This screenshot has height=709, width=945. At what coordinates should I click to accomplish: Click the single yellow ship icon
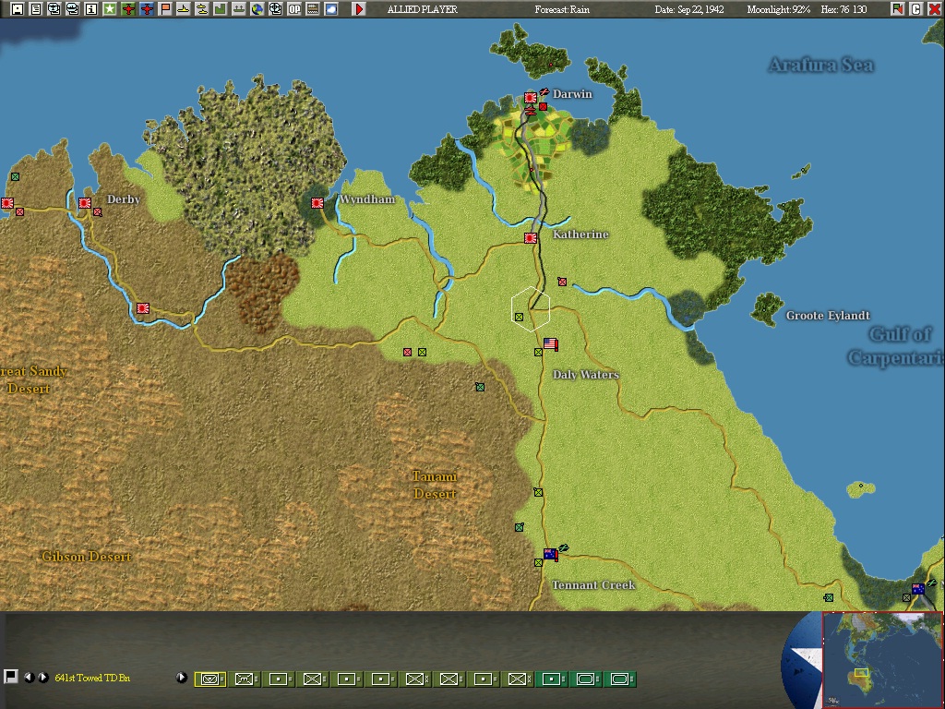click(184, 8)
